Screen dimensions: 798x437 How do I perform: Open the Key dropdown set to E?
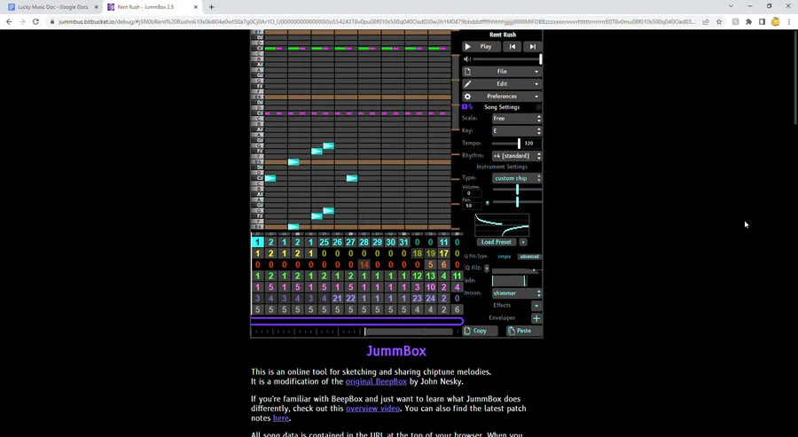coord(517,130)
